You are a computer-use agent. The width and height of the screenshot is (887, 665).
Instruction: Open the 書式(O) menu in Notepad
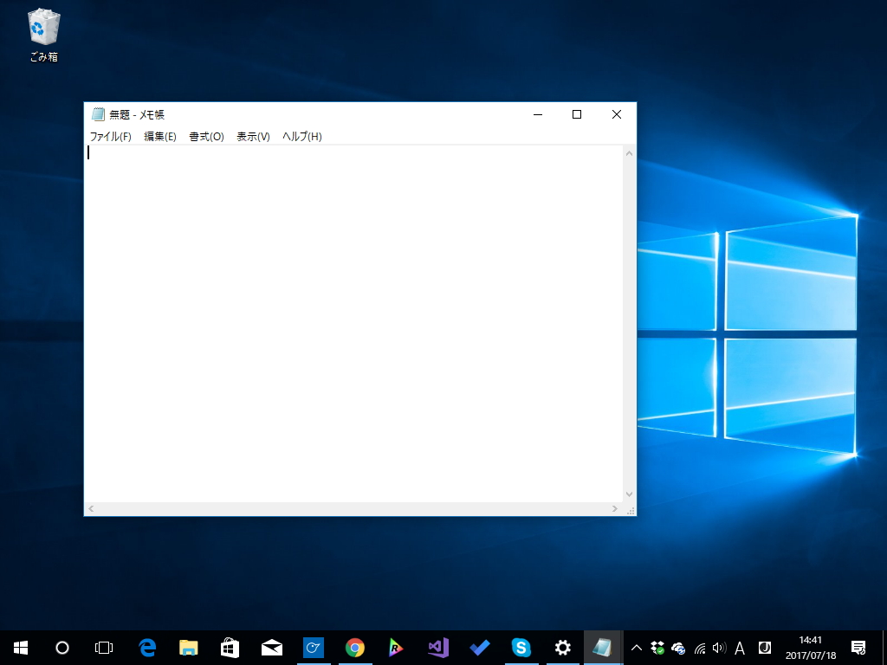click(205, 136)
